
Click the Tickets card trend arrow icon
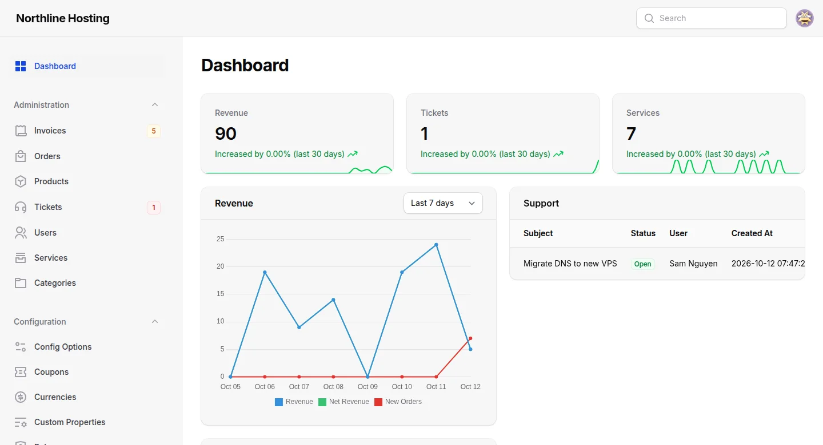pos(558,154)
